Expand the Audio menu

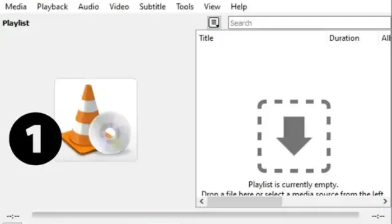(x=88, y=7)
